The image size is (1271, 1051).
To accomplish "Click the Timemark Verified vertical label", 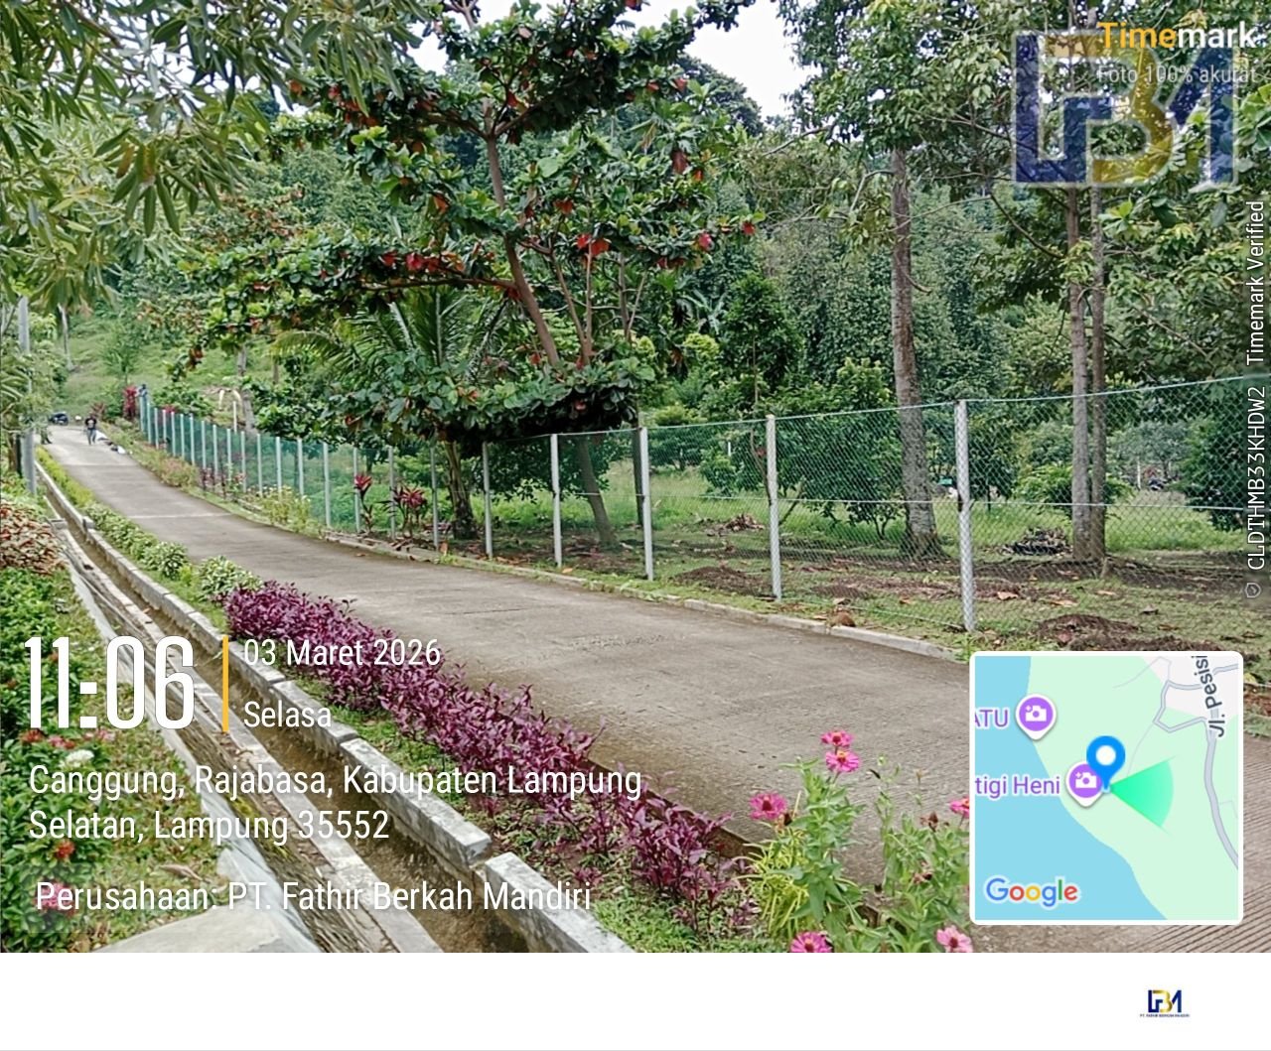I will 1256,283.
